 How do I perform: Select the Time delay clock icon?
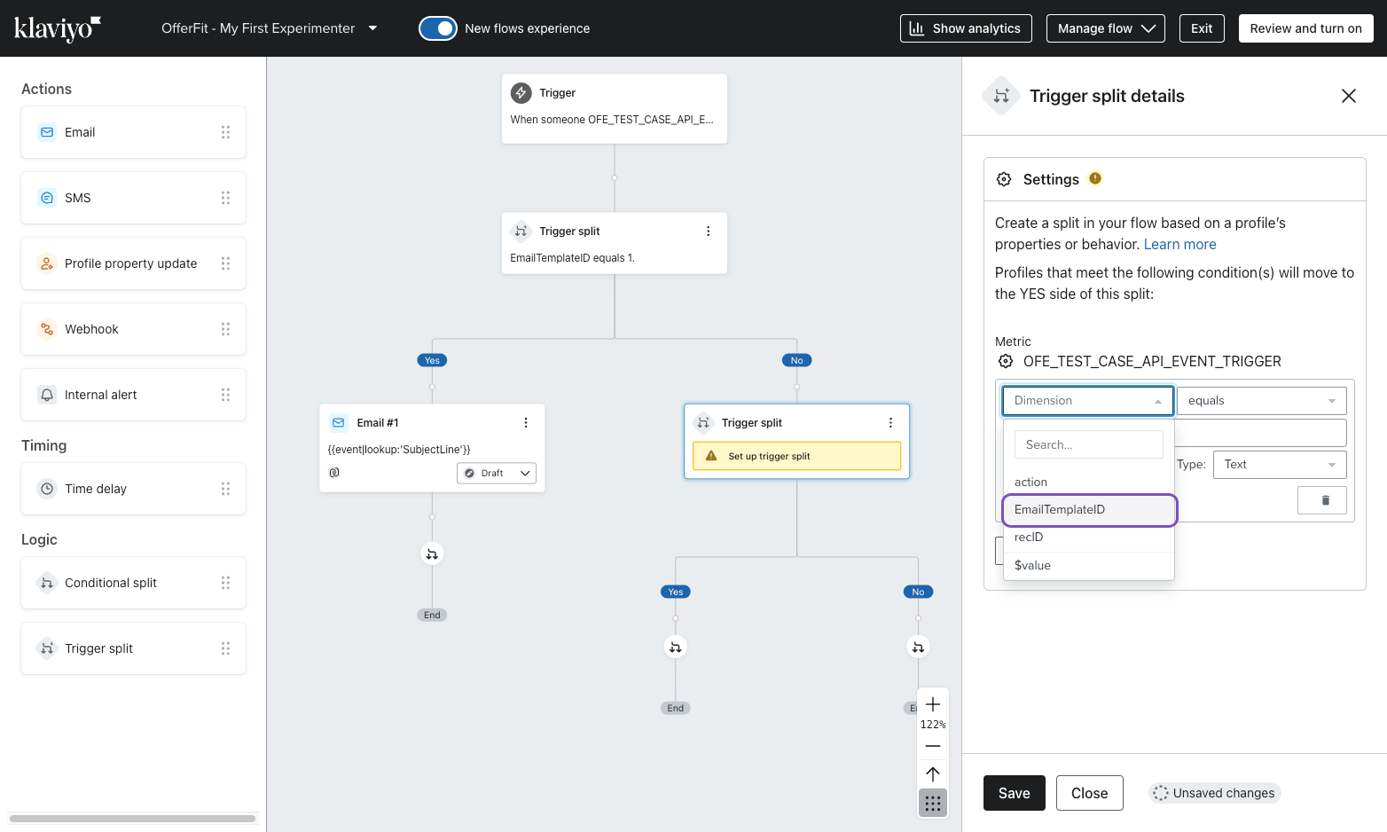coord(47,488)
